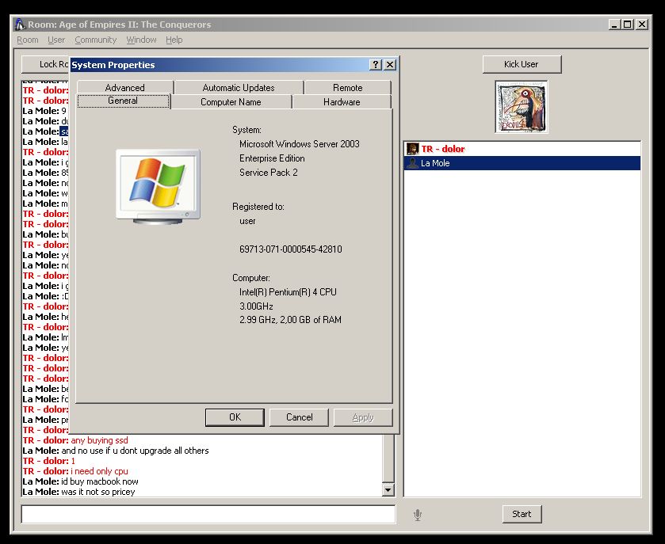Click the microphone icon beside the chat input

click(x=418, y=515)
